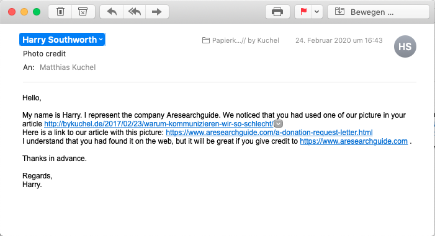Click the reply-all double arrow icon
435x236 pixels.
135,12
